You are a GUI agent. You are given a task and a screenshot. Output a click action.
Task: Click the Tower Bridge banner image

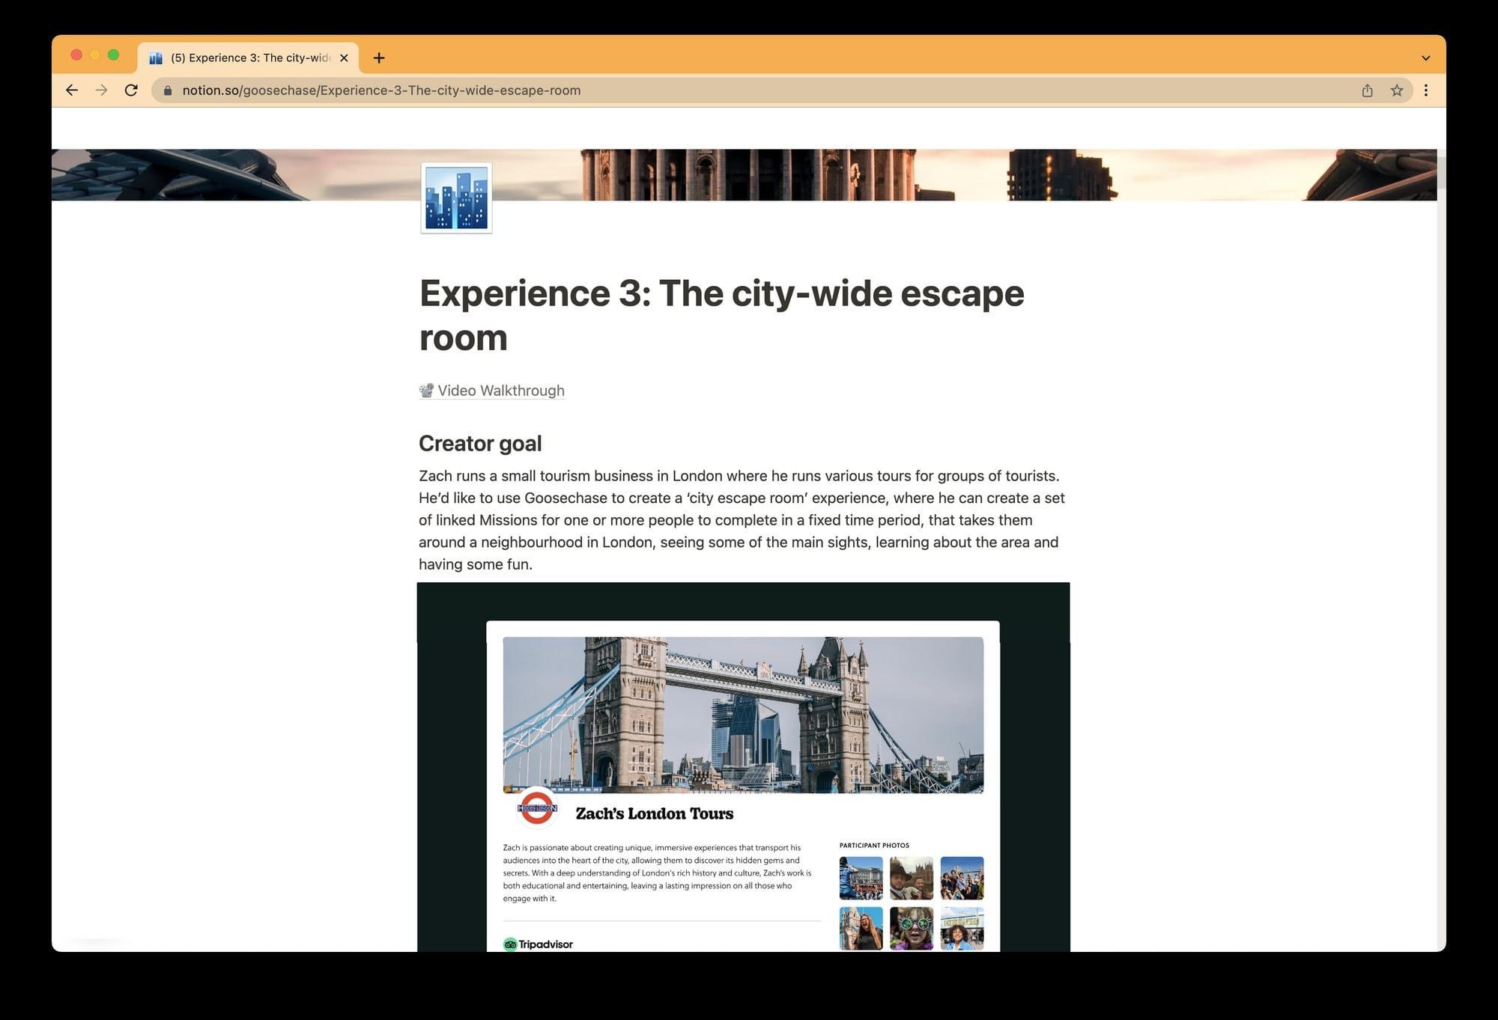(743, 715)
